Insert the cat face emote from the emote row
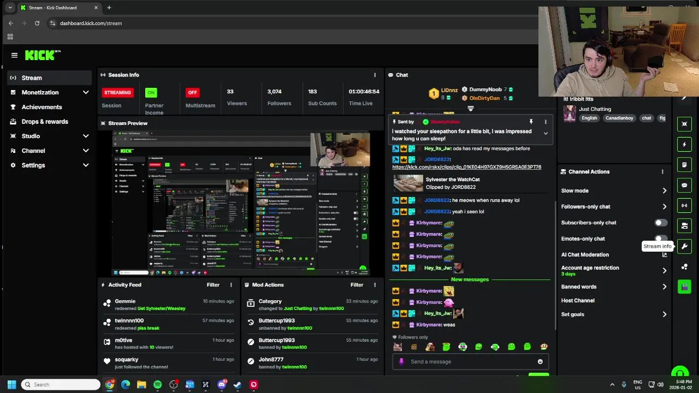The height and width of the screenshot is (393, 699). coord(398,347)
